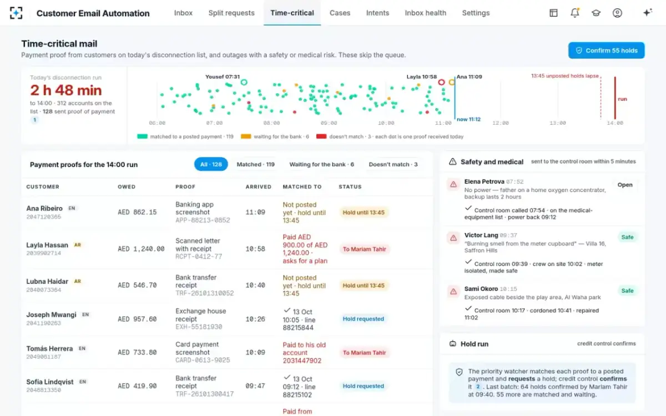Open the user profile icon
Image resolution: width=666 pixels, height=416 pixels.
point(617,13)
